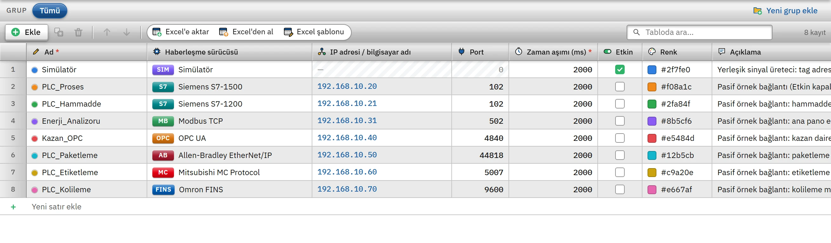Click the FINS badge for Omron
This screenshot has width=831, height=243.
(163, 189)
